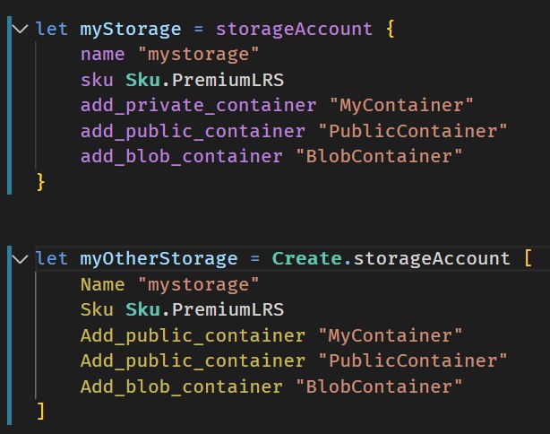Click "PublicContainer" string in second block
550x434 pixels.
pos(413,360)
